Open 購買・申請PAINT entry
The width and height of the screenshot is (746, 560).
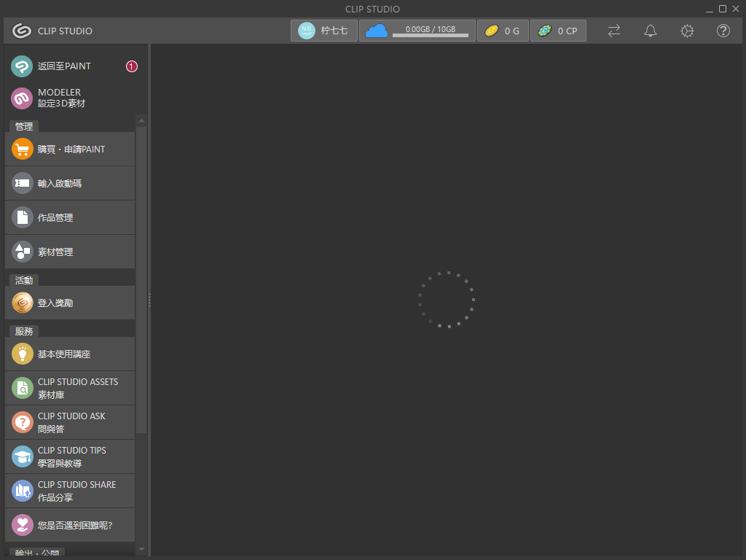tap(70, 149)
